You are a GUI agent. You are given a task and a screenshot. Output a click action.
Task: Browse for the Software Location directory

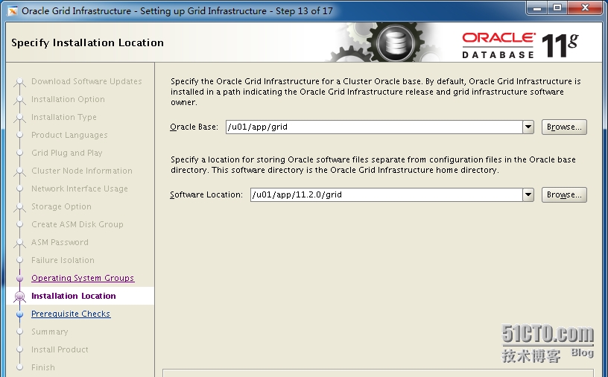tap(564, 194)
